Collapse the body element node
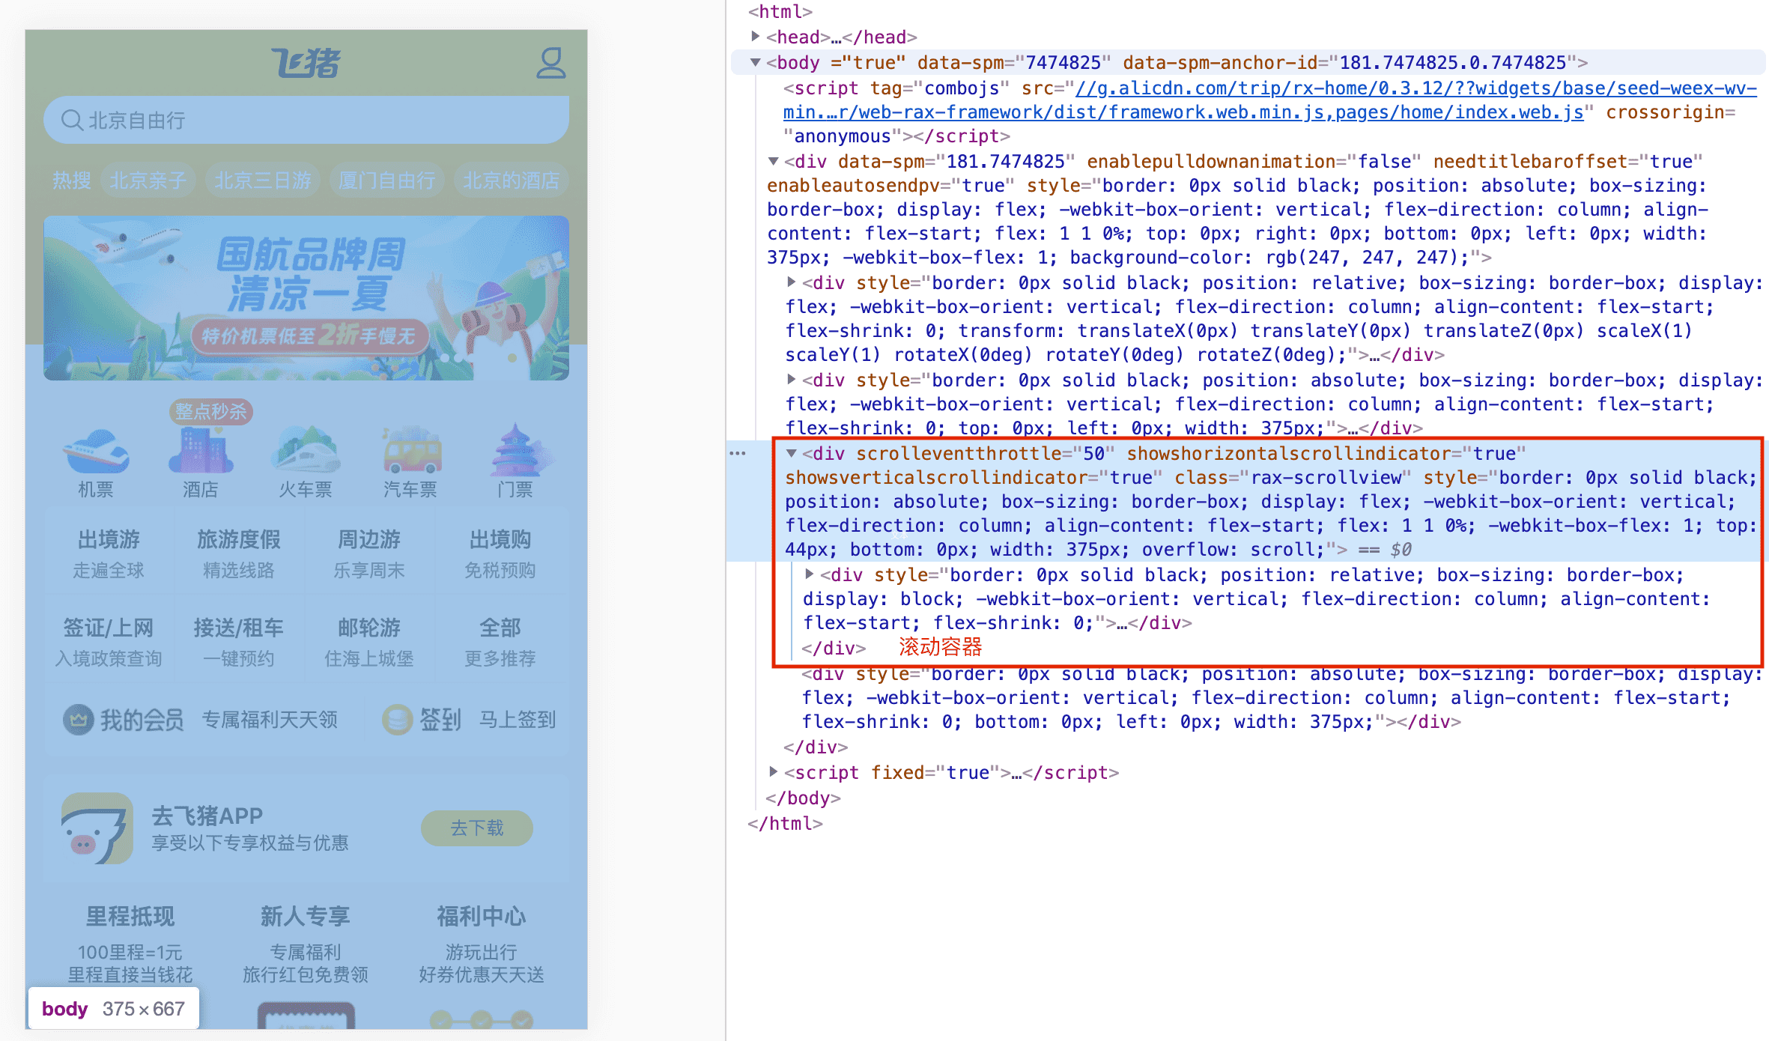The height and width of the screenshot is (1041, 1769). (x=756, y=62)
